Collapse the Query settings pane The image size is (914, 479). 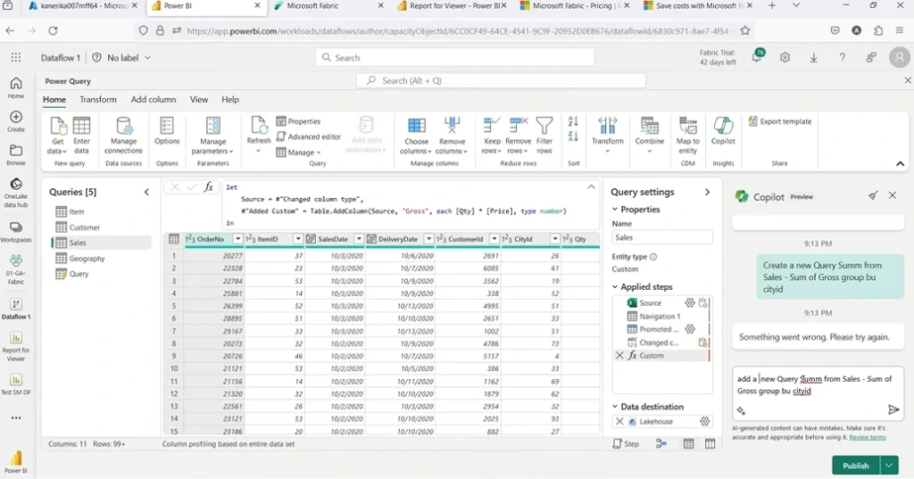(707, 192)
